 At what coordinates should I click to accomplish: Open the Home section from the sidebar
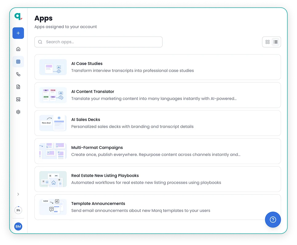pyautogui.click(x=18, y=49)
